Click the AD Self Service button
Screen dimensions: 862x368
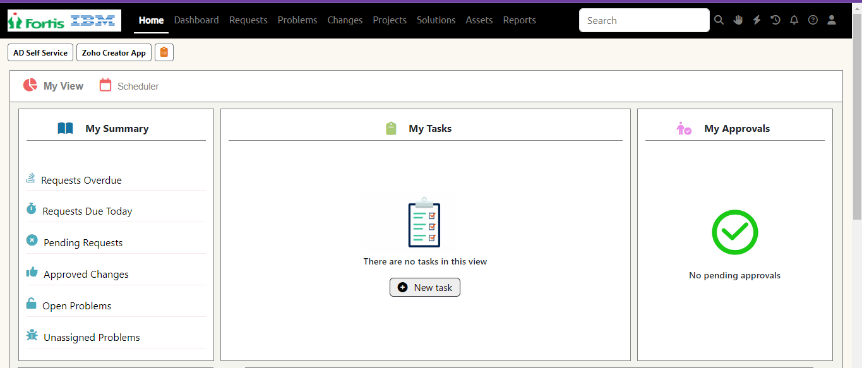tap(40, 52)
